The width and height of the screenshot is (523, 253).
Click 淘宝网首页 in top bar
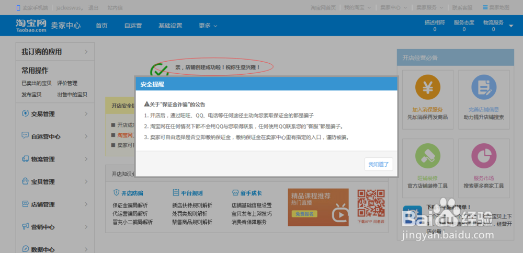click(x=323, y=7)
